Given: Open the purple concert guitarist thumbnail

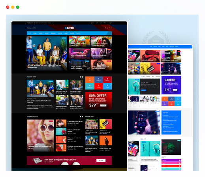Looking at the screenshot, I should coord(101,53).
